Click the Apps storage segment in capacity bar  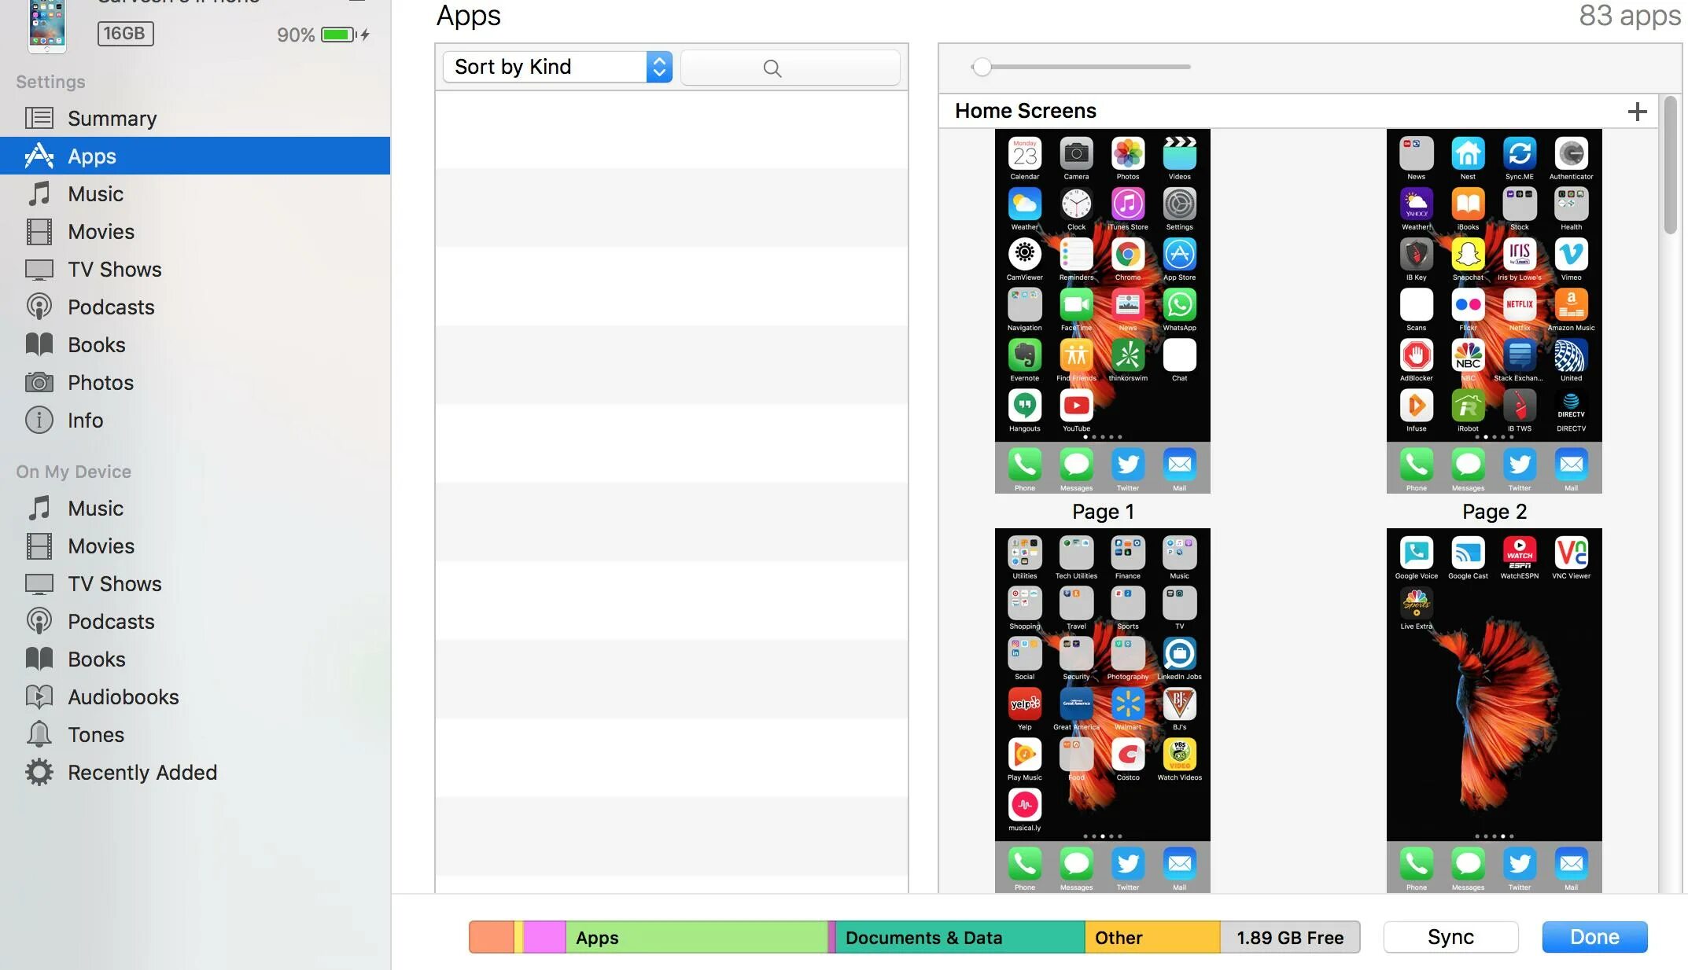click(x=696, y=937)
